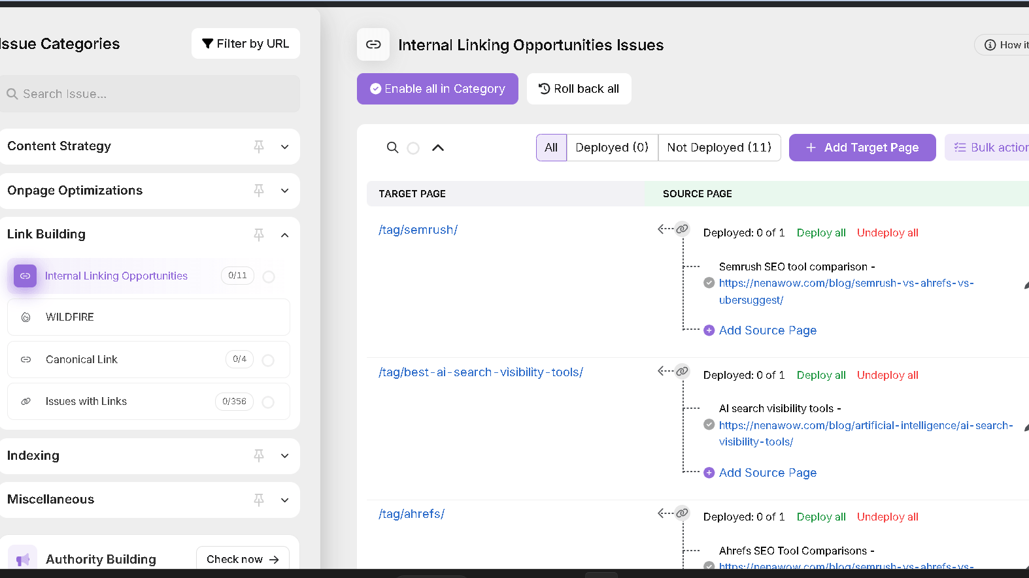Open semrush-vs-ahrefs-vs-ubersuggest source URL under /tag/semrush/
Screen dimensions: 1029x578
point(847,291)
